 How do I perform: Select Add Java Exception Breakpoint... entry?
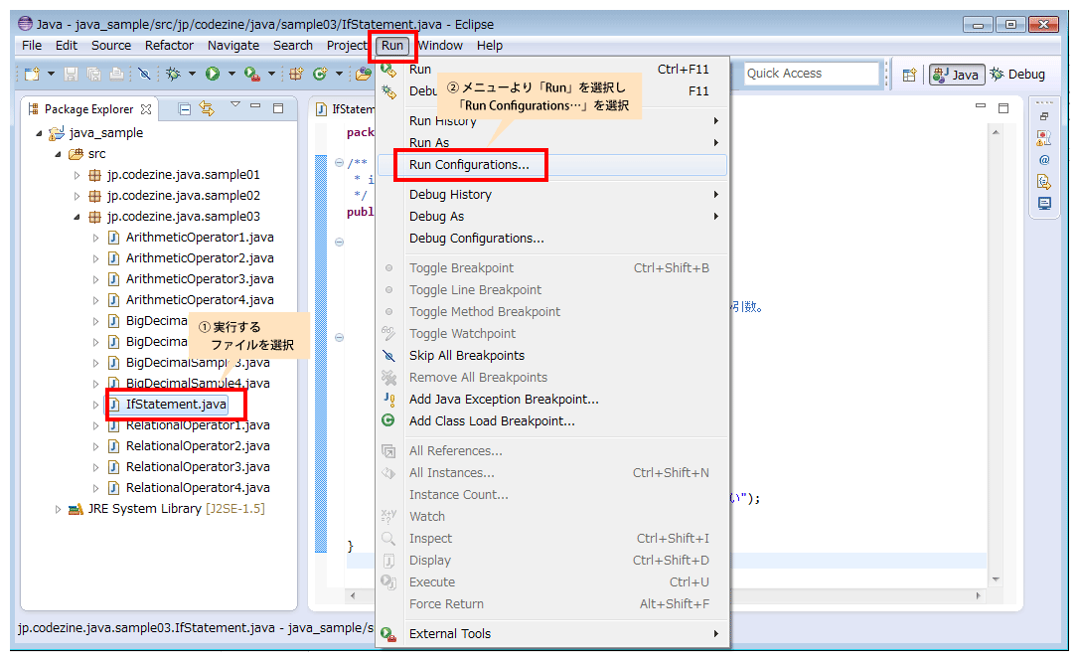click(x=504, y=400)
